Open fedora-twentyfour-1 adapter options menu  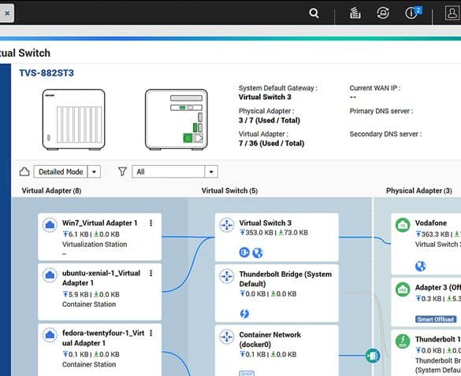point(151,334)
